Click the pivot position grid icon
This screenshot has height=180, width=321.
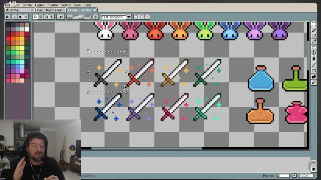point(96,17)
